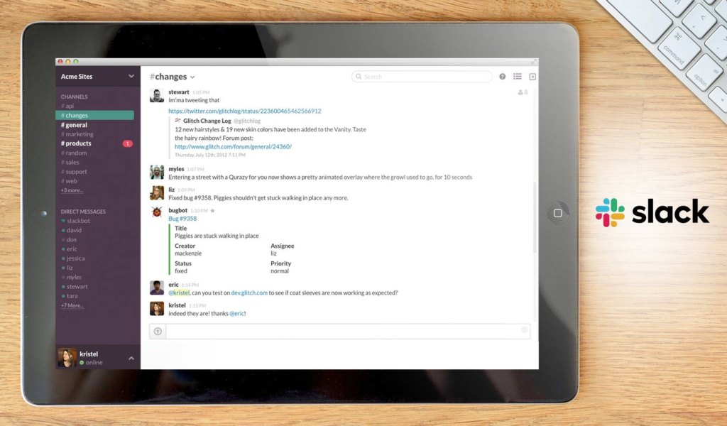Click the help question mark icon
727x426 pixels.
coord(503,77)
